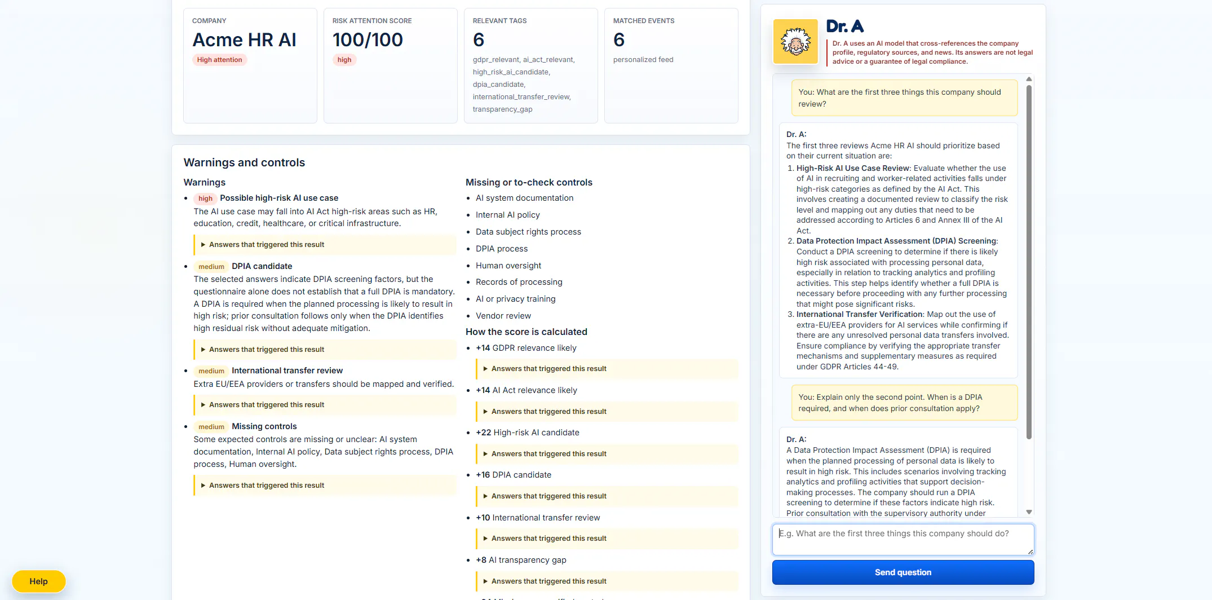
Task: Click the chat scrollbar down arrow
Action: click(1029, 512)
